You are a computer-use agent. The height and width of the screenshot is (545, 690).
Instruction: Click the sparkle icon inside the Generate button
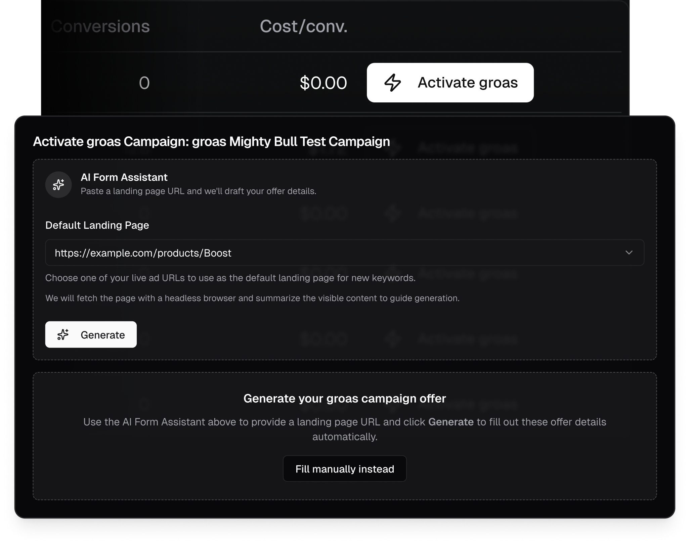[x=63, y=334]
